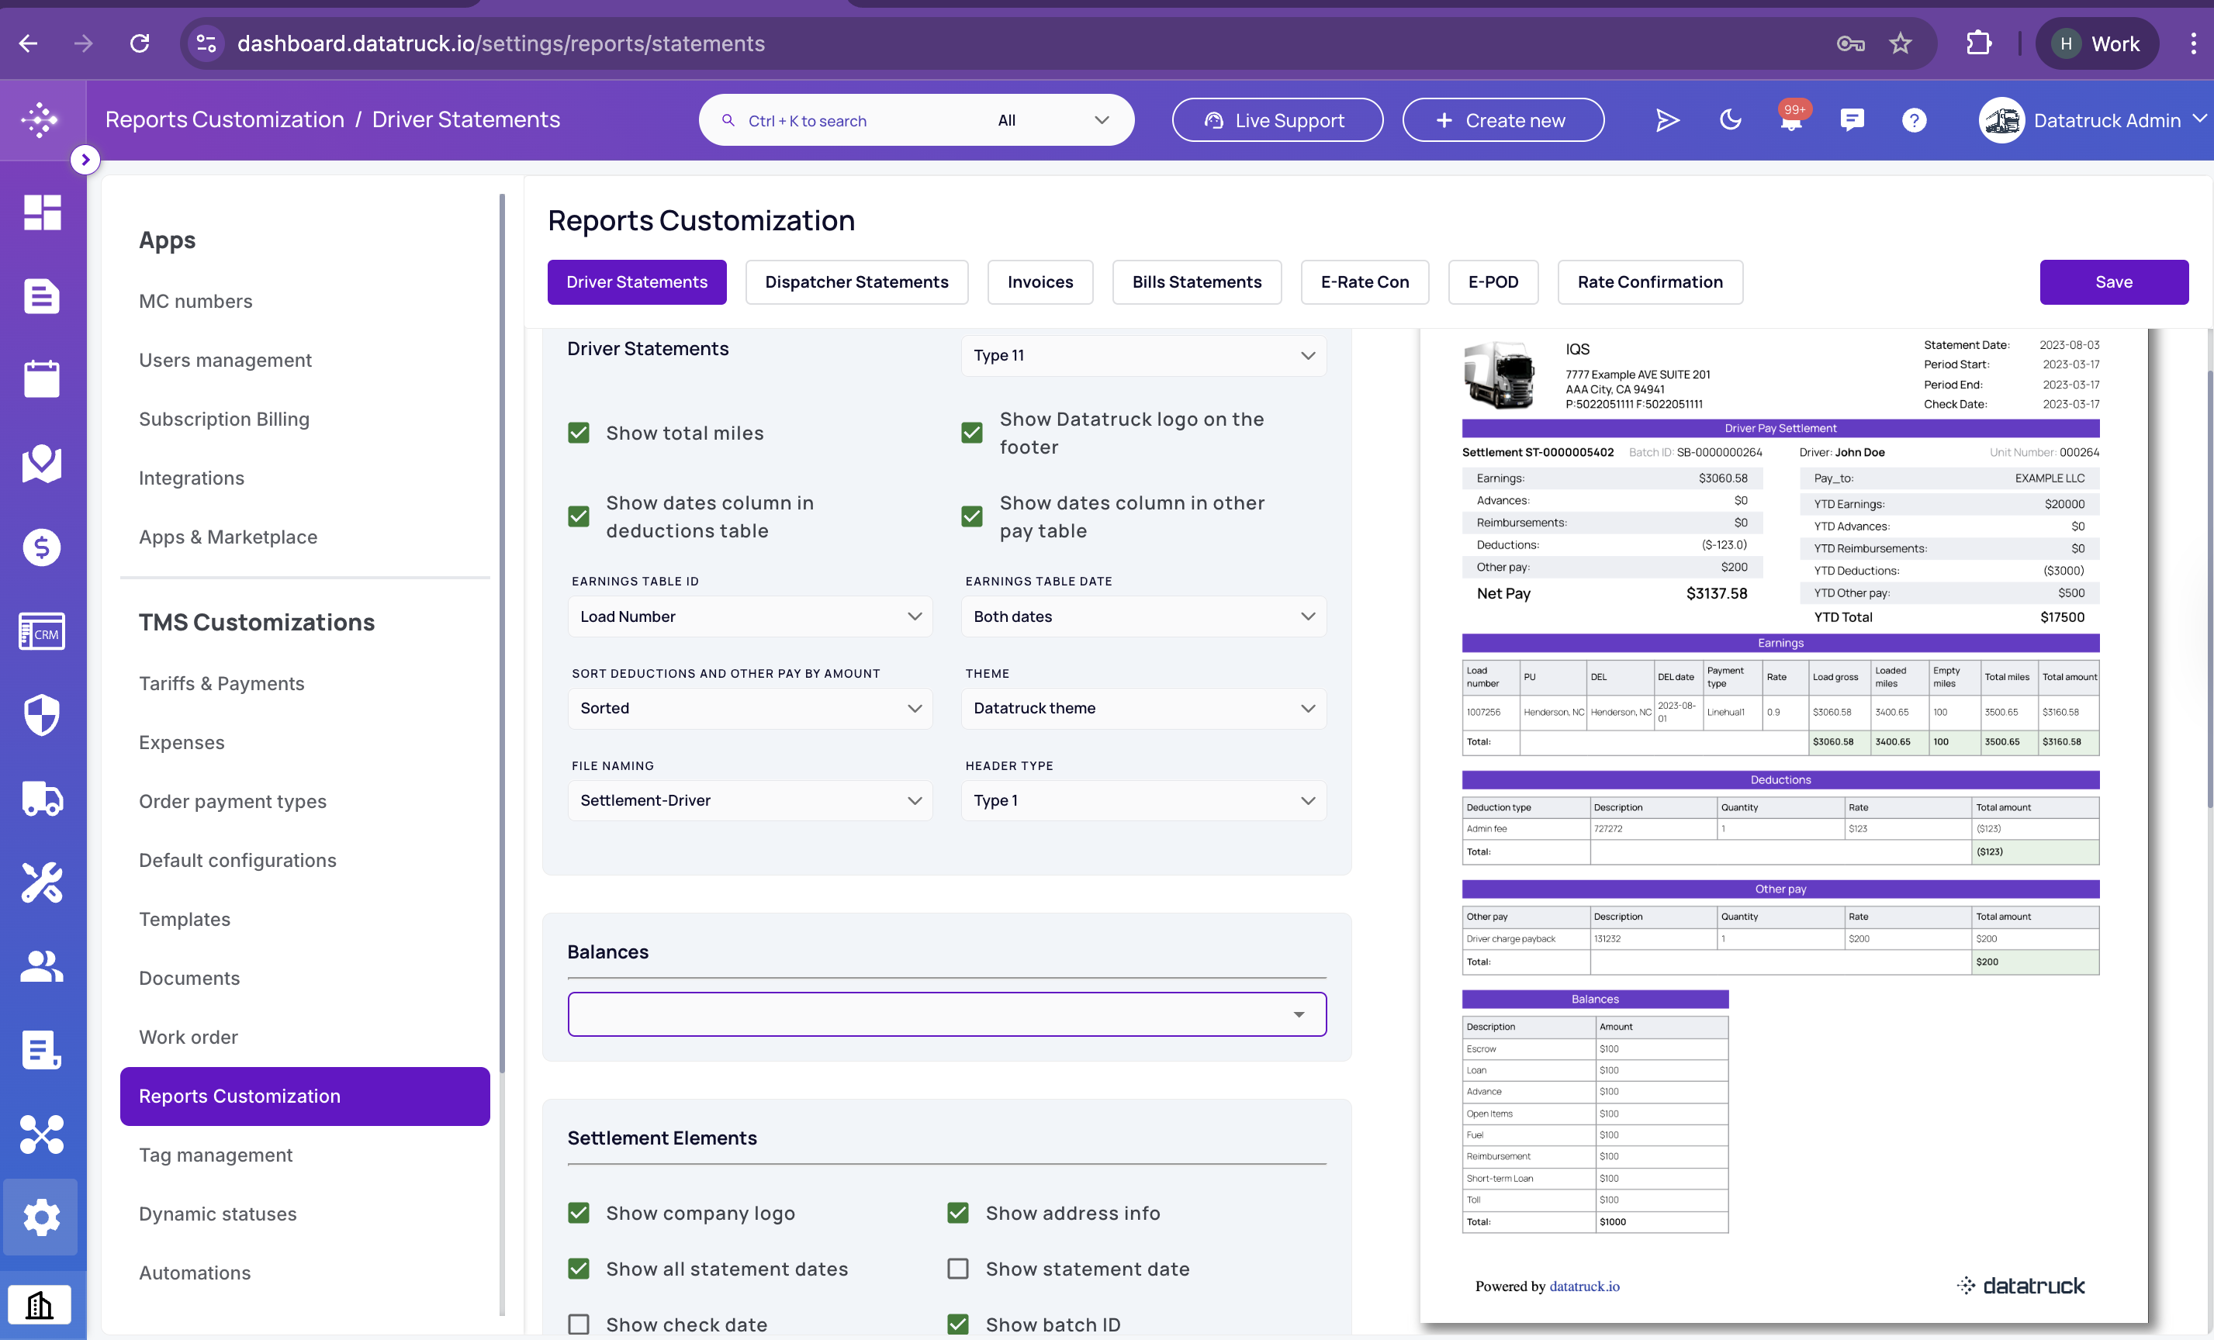Uncheck Show Datatruck logo on the footer
The width and height of the screenshot is (2214, 1340).
[x=972, y=433]
